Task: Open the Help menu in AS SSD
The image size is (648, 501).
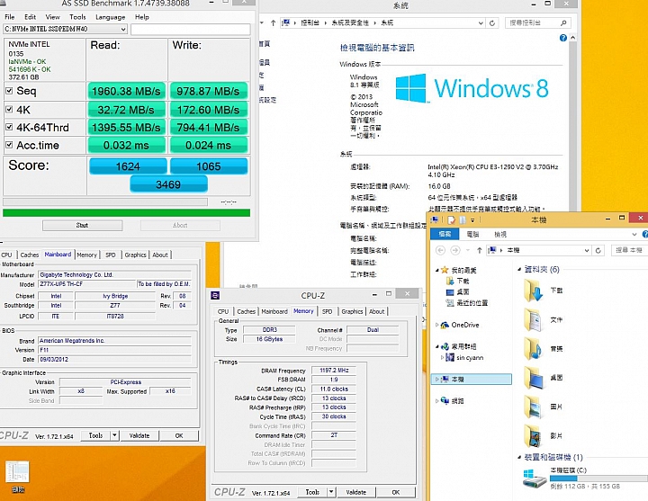Action: click(x=142, y=17)
